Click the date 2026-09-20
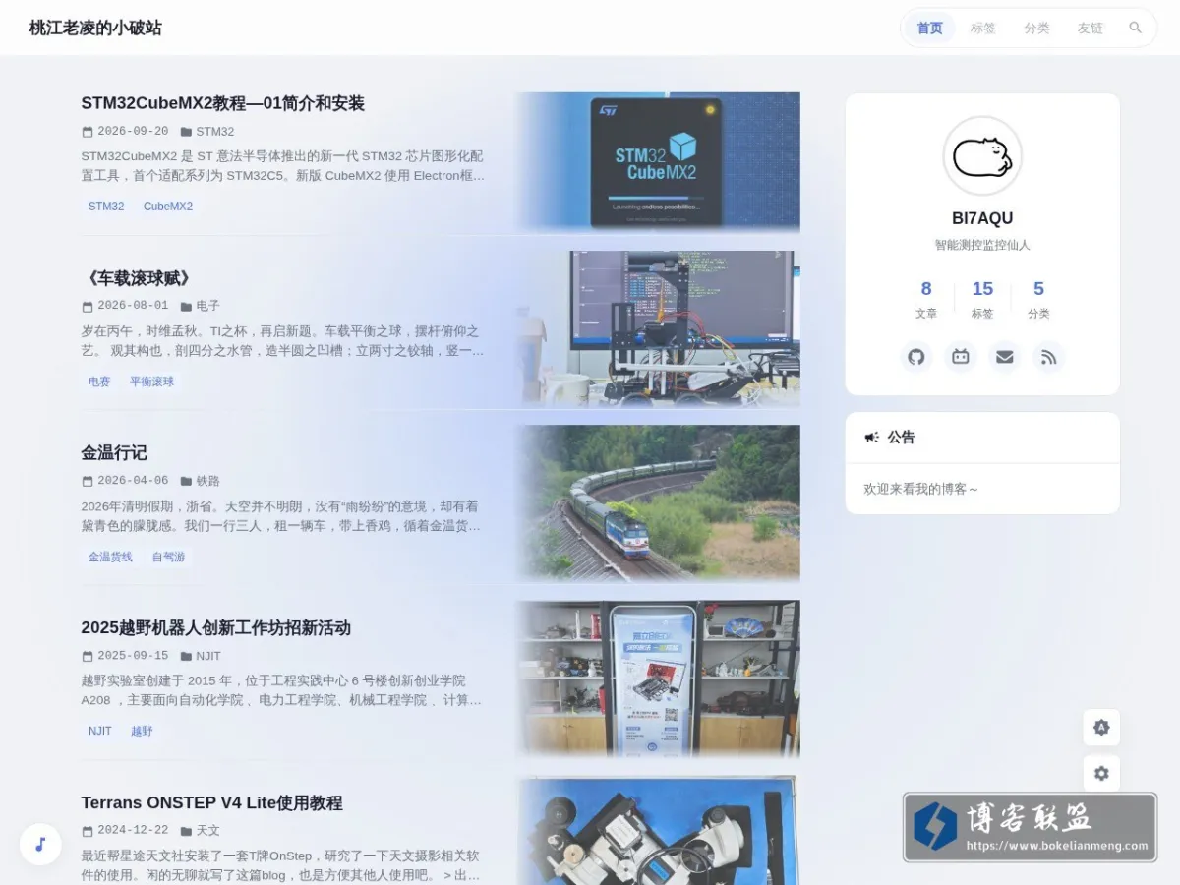The image size is (1180, 885). click(x=133, y=132)
